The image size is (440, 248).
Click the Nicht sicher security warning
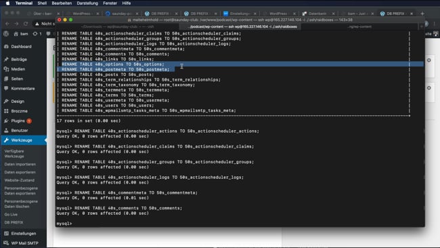pos(45,24)
